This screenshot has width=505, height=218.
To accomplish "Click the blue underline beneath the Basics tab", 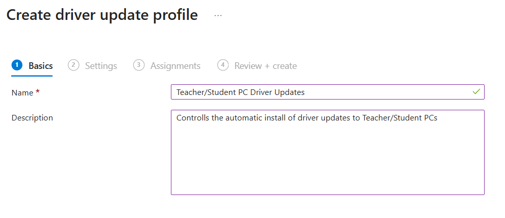I will 32,76.
